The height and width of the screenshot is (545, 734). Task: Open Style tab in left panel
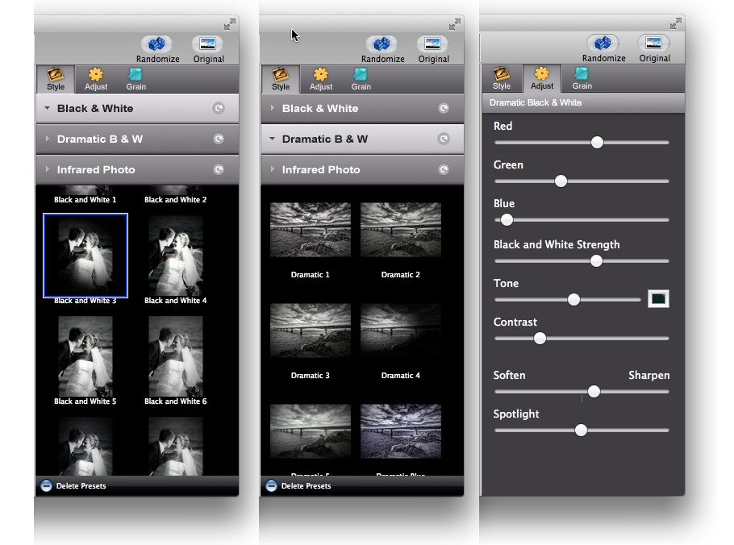55,79
